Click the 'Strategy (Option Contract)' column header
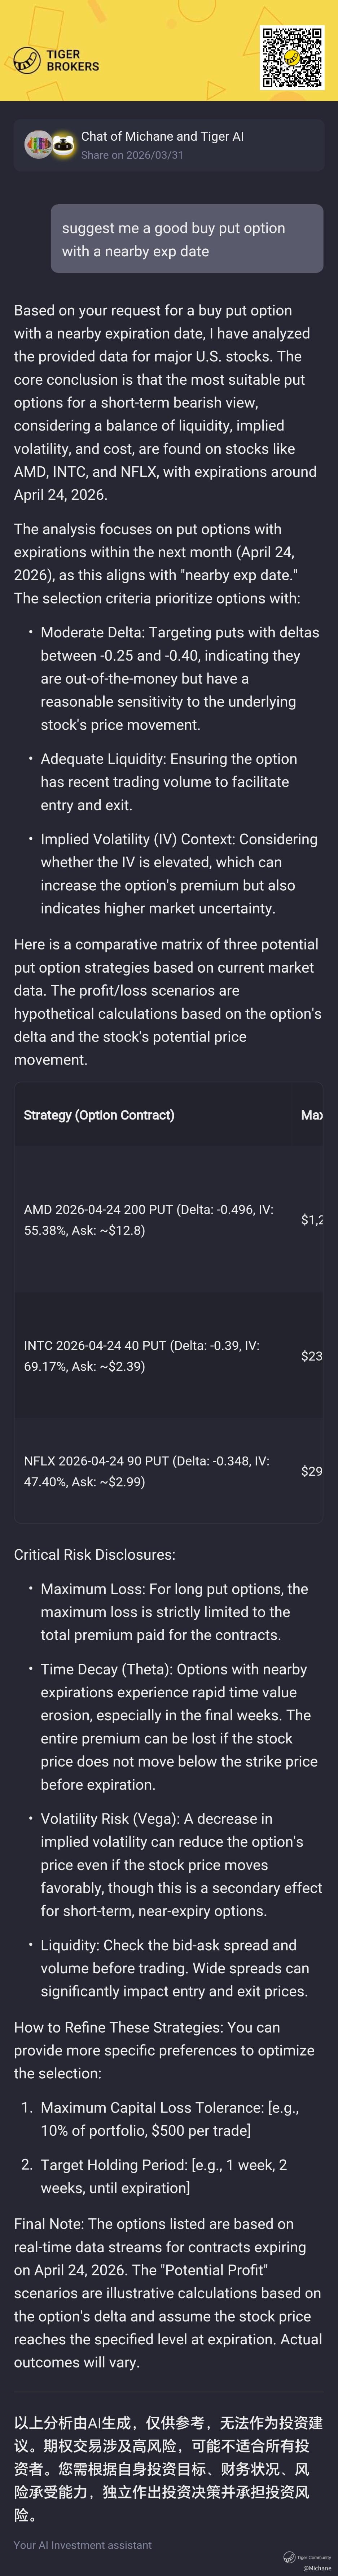Viewport: 338px width, 2576px height. coord(99,1115)
